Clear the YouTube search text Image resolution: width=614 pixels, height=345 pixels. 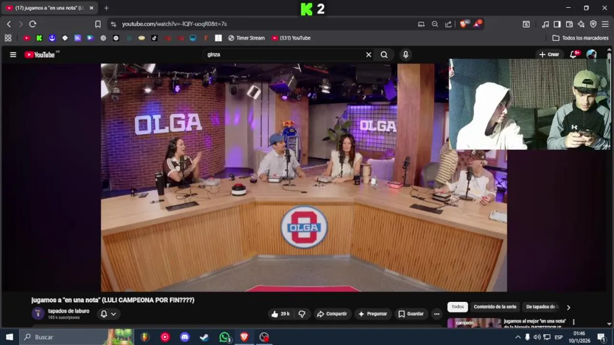[368, 55]
